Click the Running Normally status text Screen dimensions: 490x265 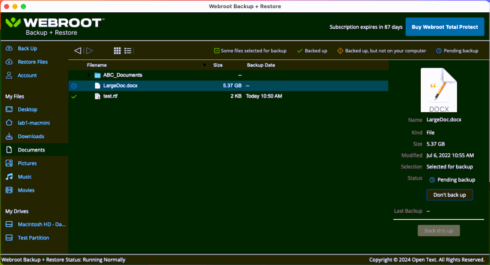pyautogui.click(x=104, y=260)
